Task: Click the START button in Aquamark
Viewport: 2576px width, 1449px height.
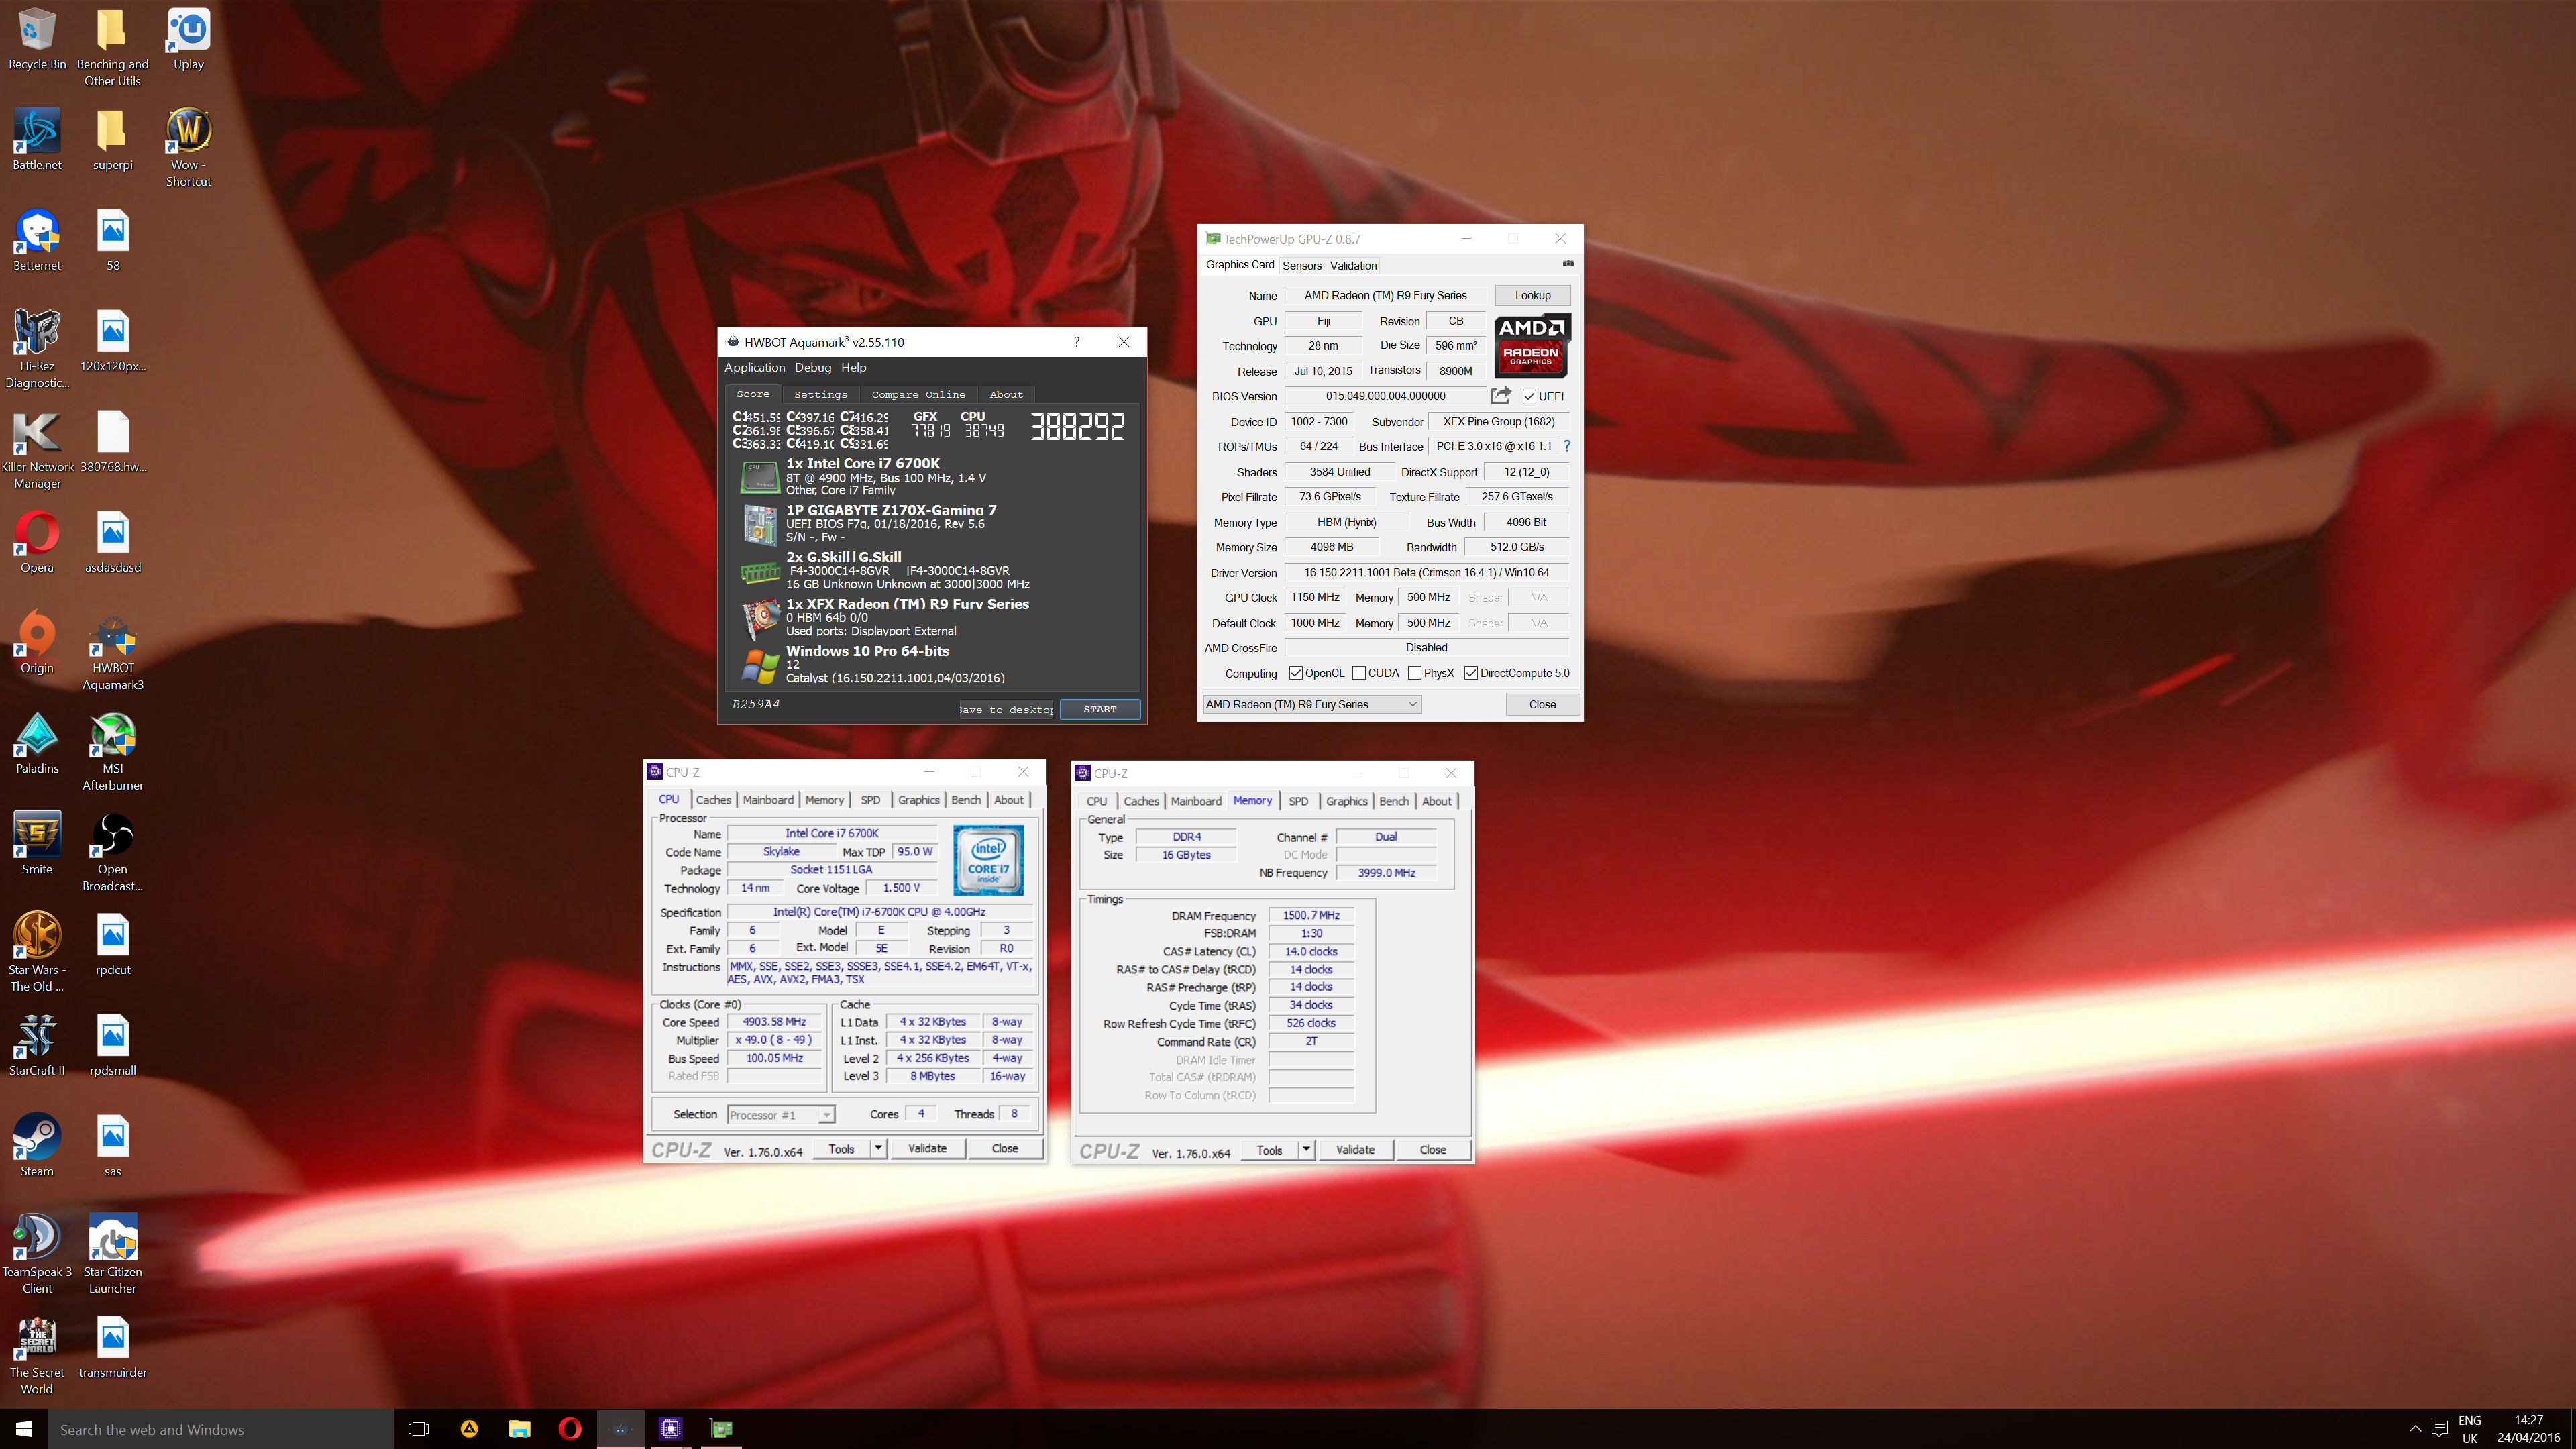Action: [x=1100, y=709]
